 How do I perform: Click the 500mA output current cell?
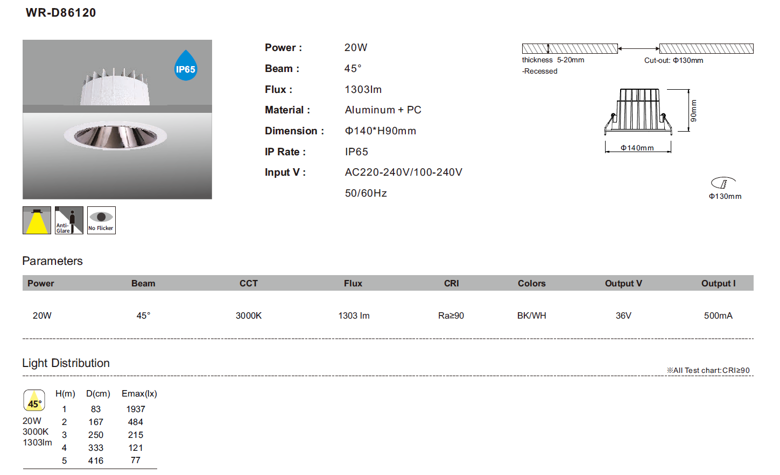pos(719,316)
